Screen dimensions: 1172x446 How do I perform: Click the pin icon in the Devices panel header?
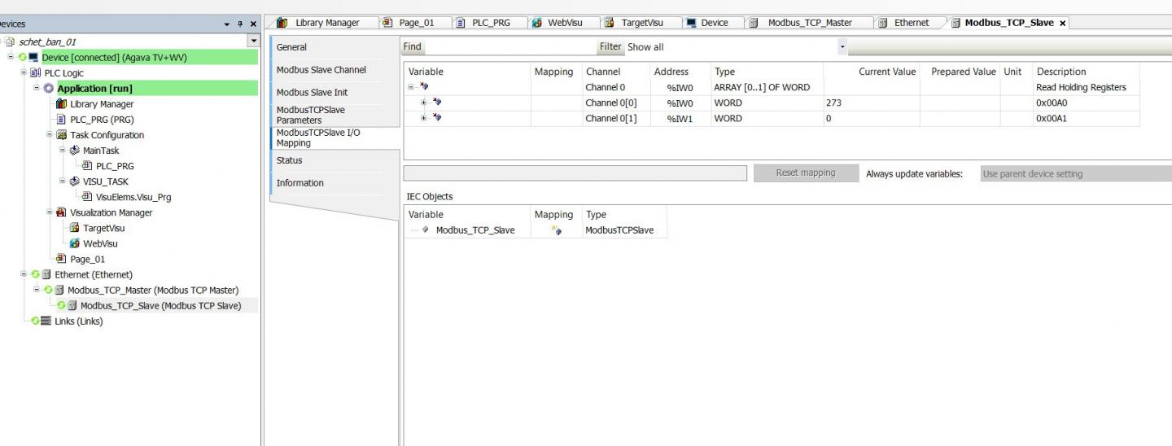tap(239, 24)
